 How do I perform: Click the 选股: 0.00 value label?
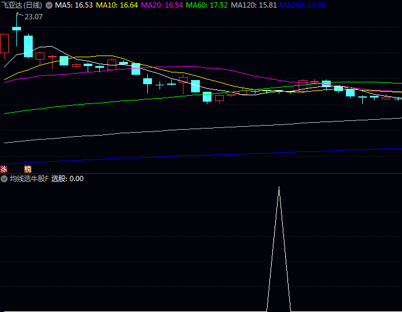pos(67,179)
